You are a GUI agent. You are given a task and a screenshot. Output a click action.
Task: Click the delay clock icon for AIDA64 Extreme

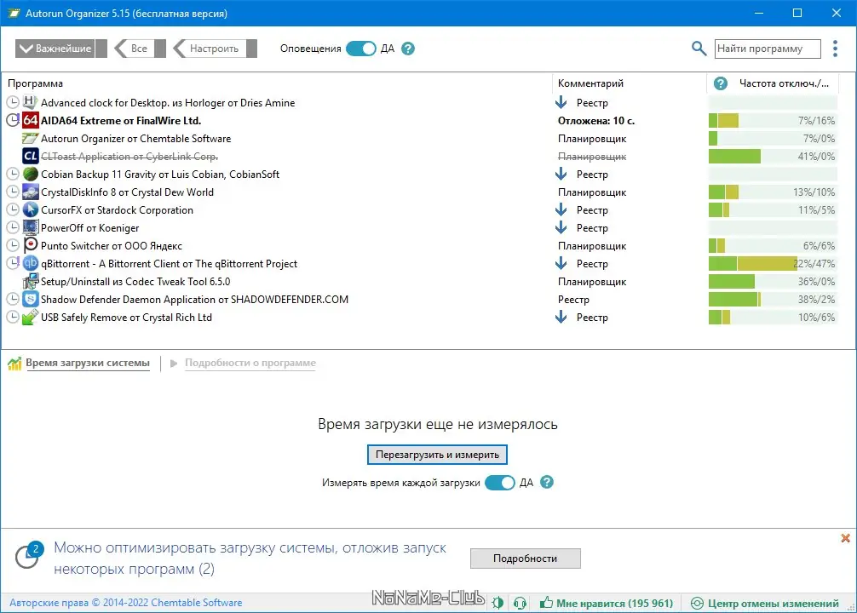(x=13, y=120)
